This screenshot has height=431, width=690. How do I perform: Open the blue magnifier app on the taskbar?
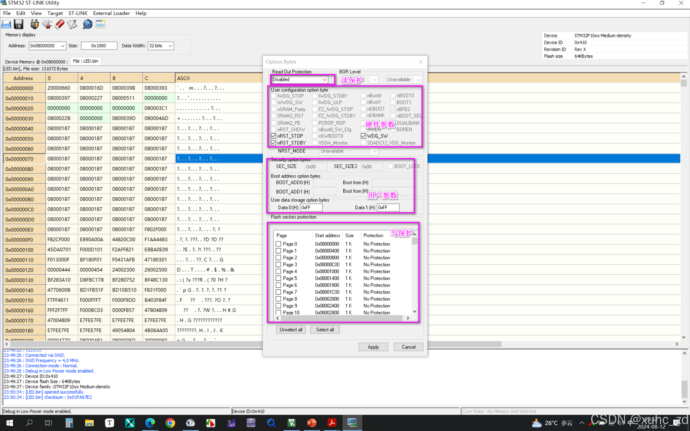point(271,423)
